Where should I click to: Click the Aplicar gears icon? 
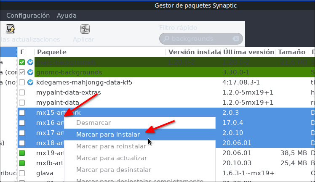[x=85, y=29]
